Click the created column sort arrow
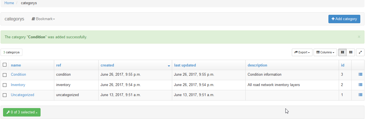367x119 pixels. click(x=169, y=66)
